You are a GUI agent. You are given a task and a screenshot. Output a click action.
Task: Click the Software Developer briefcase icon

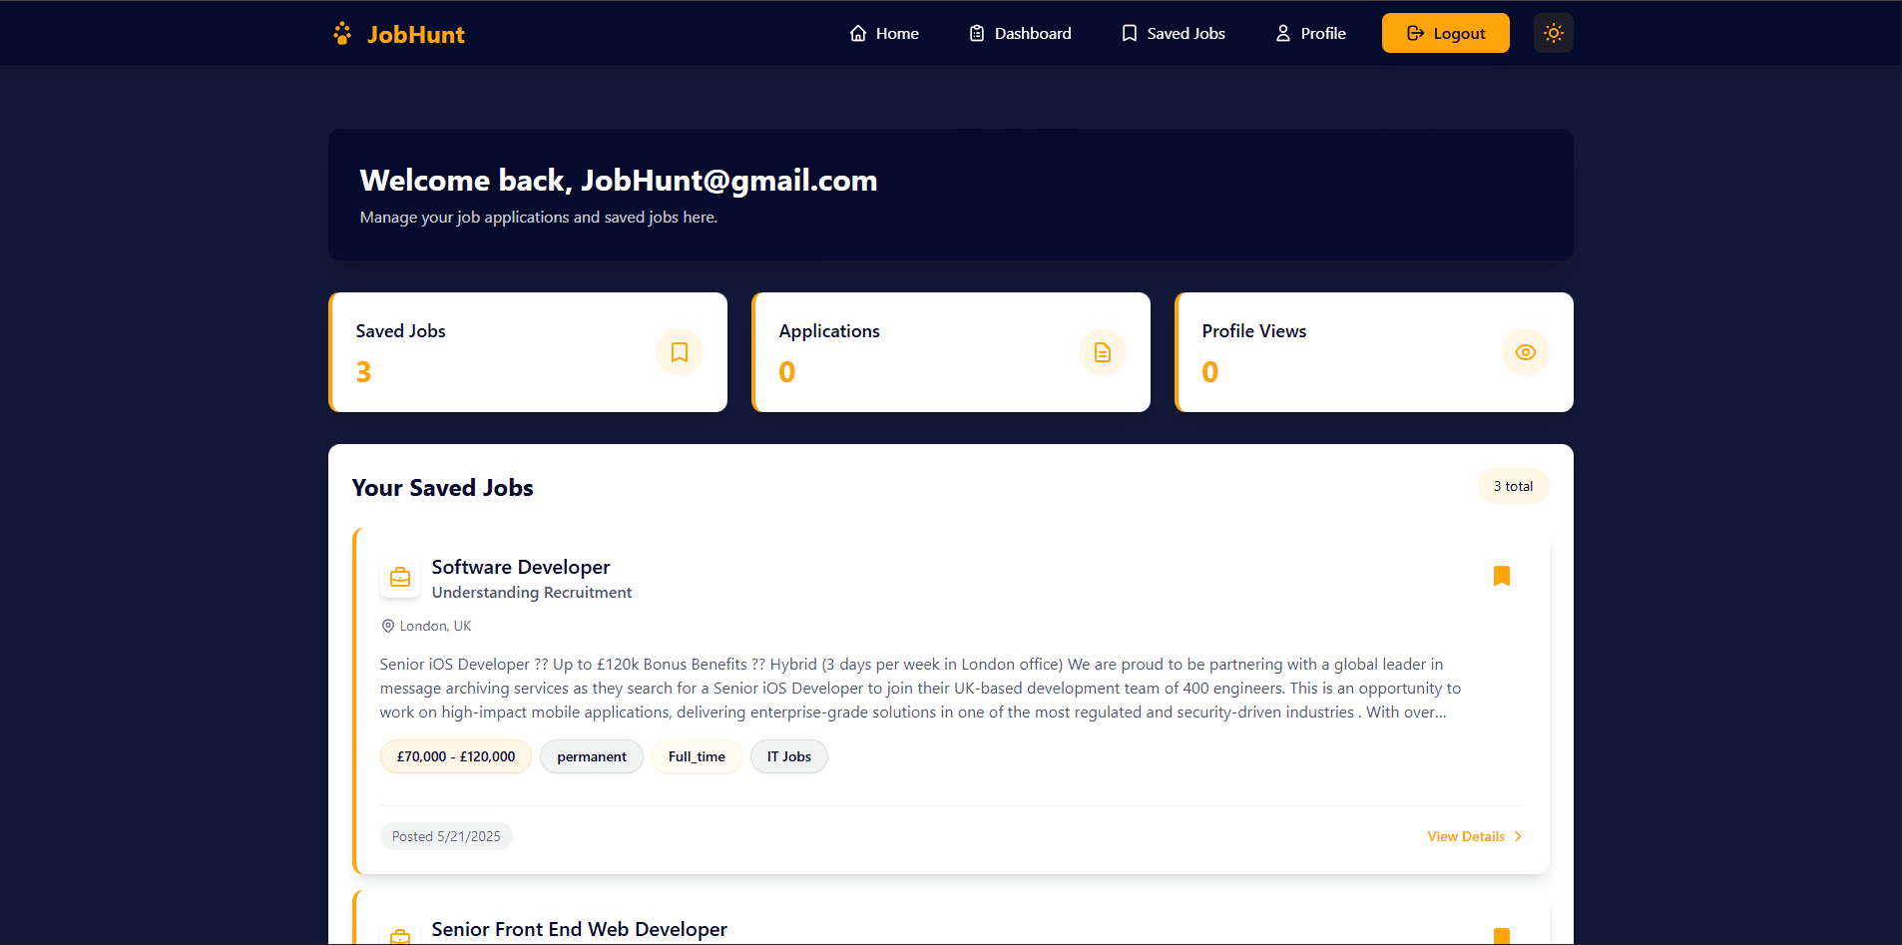click(400, 577)
